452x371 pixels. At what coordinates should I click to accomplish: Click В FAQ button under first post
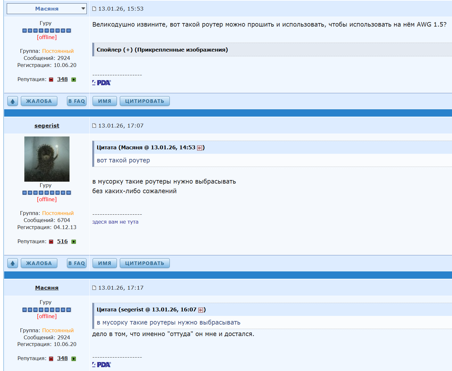click(x=77, y=101)
